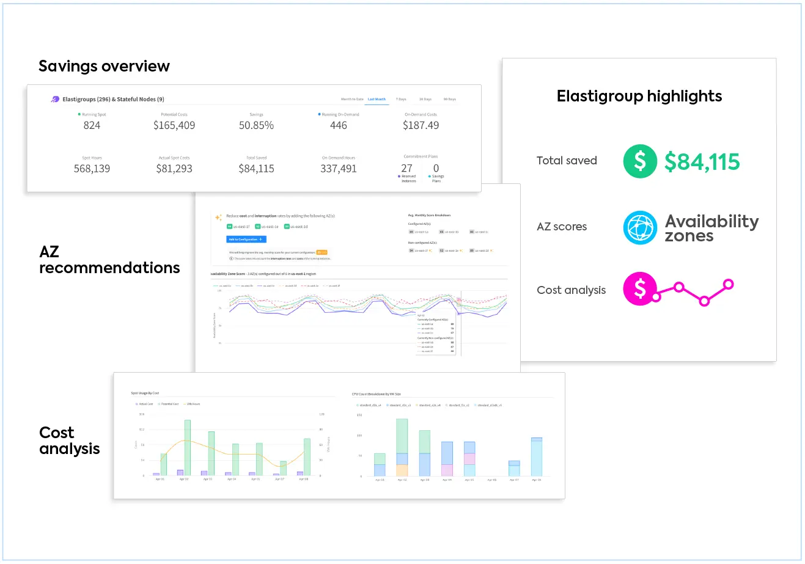Click the blue globe Availability zones icon

coord(640,227)
